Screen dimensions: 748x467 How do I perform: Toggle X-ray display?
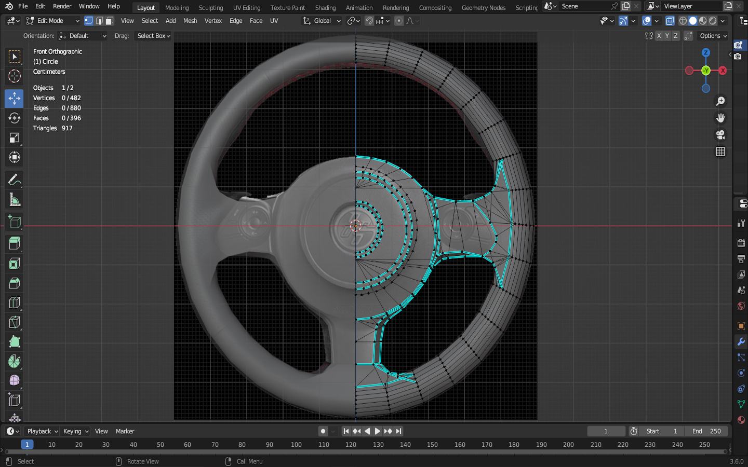(670, 21)
